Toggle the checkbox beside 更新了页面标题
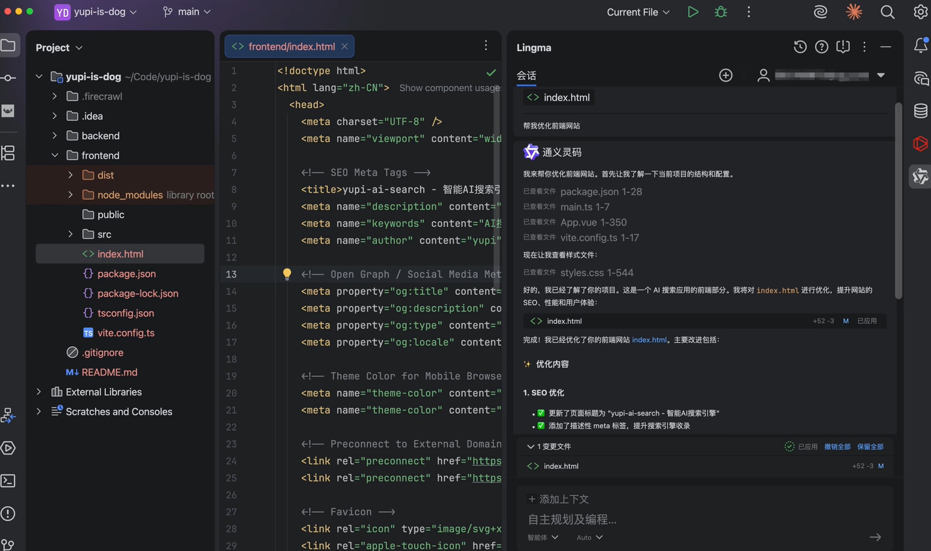This screenshot has height=551, width=931. pos(541,413)
